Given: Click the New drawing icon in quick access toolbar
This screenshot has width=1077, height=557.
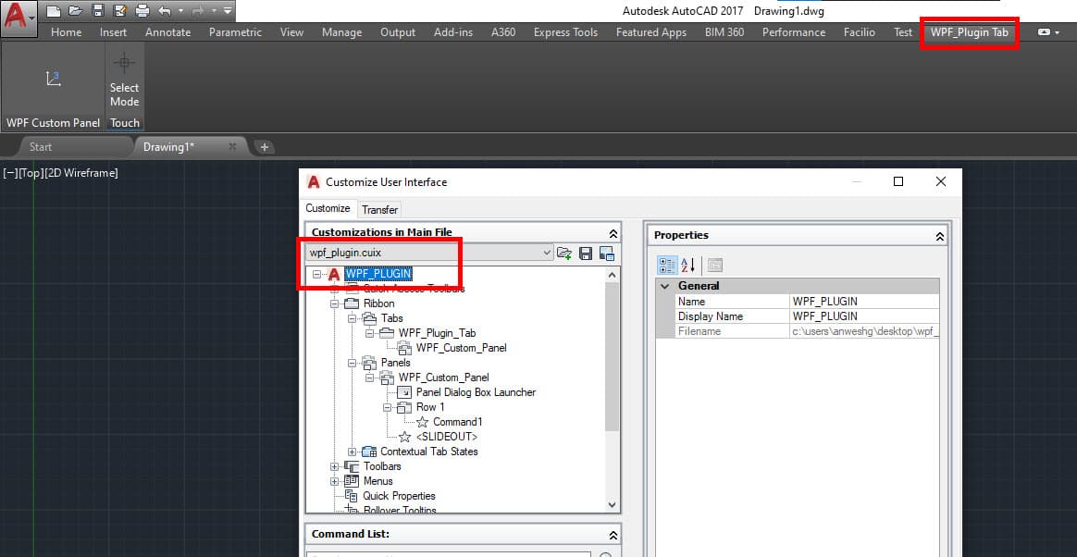Looking at the screenshot, I should click(x=54, y=11).
